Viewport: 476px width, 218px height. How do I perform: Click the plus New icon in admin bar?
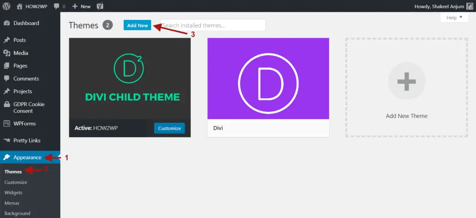pyautogui.click(x=75, y=7)
